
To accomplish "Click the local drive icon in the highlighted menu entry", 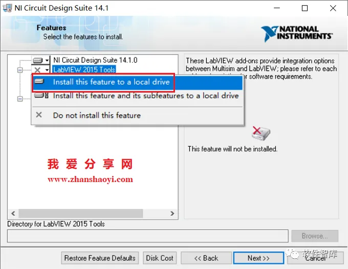I will pos(39,82).
